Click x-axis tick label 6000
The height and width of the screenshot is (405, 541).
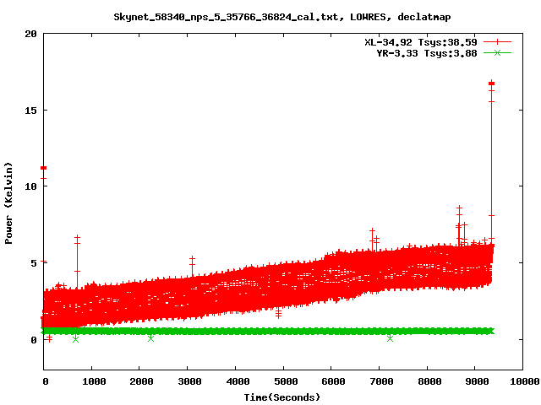pyautogui.click(x=333, y=381)
